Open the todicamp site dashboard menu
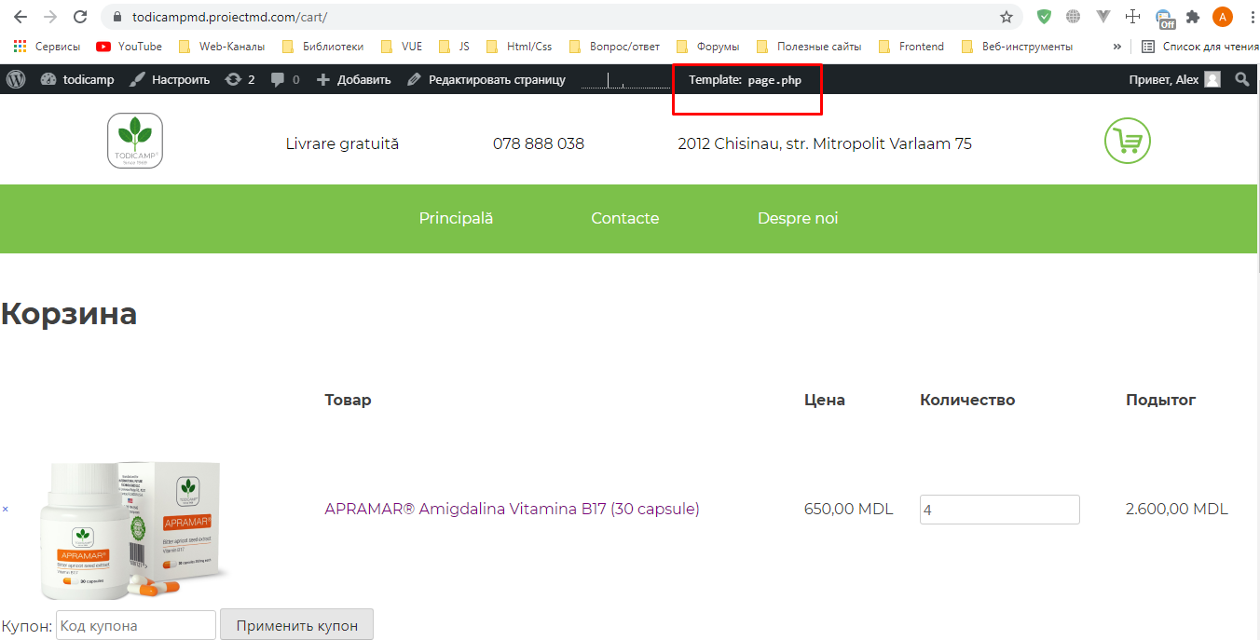The height and width of the screenshot is (640, 1260). click(x=77, y=79)
